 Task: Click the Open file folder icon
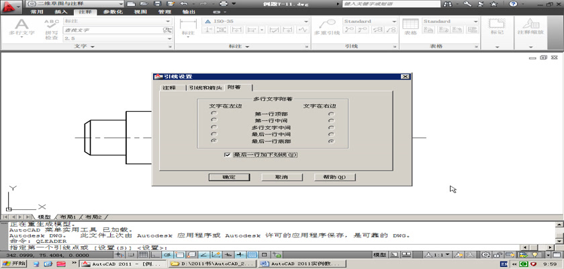[x=144, y=4]
